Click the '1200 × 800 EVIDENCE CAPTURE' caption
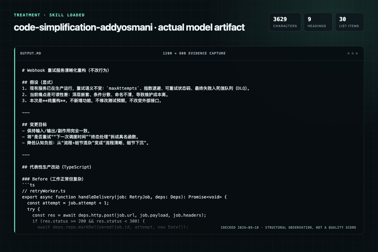This screenshot has width=378, height=252. pos(194,53)
